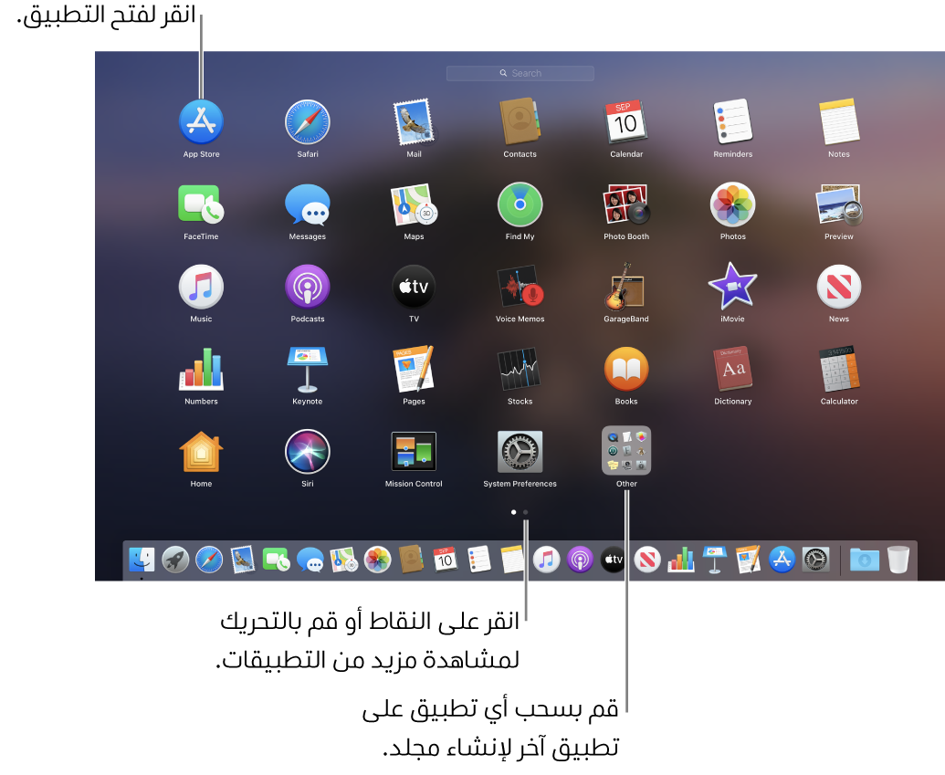
Task: Open the Voice Memos app
Action: click(x=520, y=287)
